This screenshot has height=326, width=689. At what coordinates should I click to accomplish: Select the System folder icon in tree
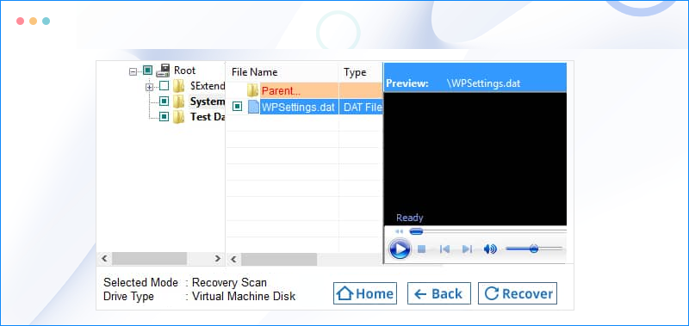[178, 101]
